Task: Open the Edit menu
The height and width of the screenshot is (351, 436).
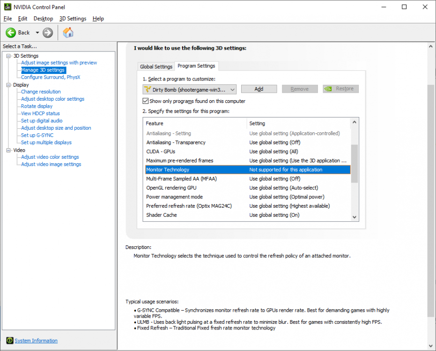Action: (x=22, y=19)
